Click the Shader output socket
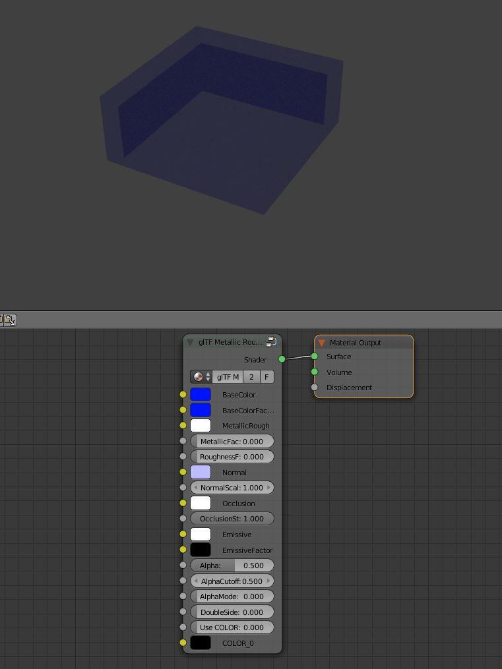Viewport: 502px width, 669px height. pos(282,359)
